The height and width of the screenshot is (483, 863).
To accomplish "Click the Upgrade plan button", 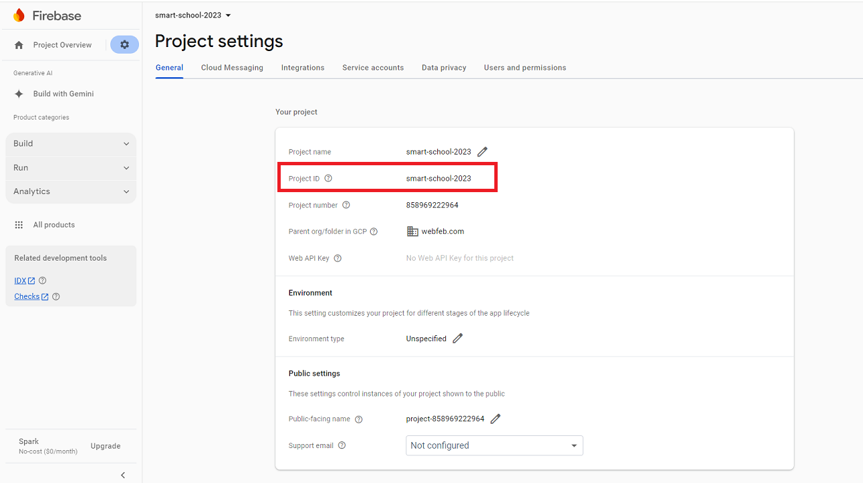I will click(x=105, y=446).
